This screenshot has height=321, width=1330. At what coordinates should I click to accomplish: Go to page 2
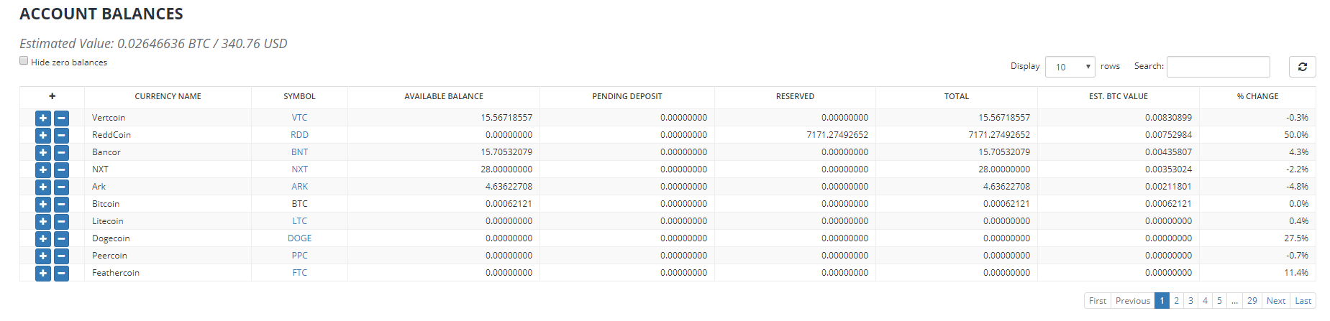pyautogui.click(x=1176, y=301)
